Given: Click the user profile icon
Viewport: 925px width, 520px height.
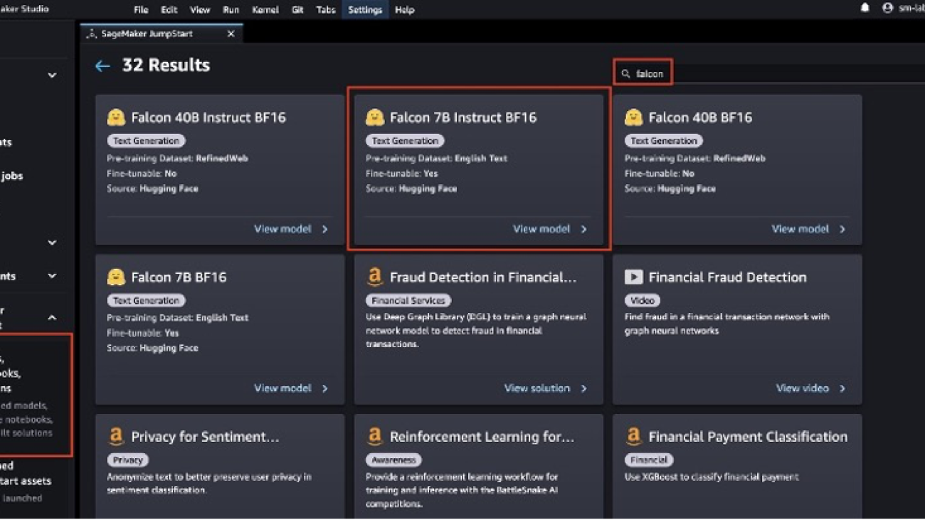Looking at the screenshot, I should click(x=887, y=8).
